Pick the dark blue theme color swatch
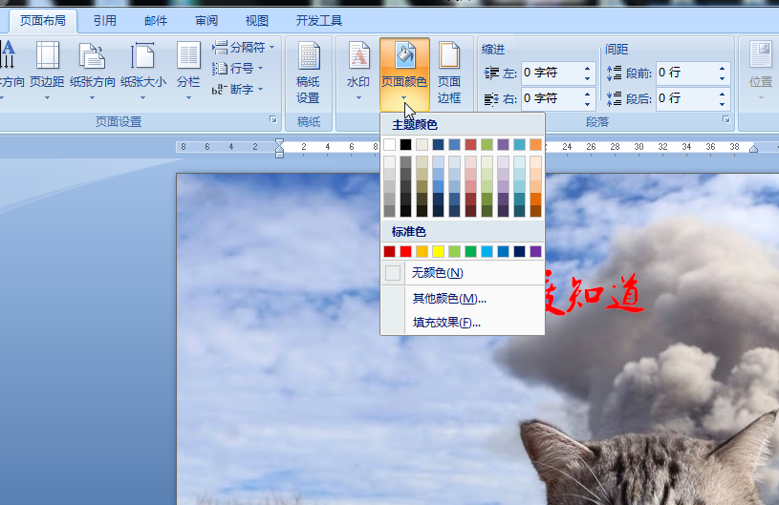This screenshot has width=779, height=505. coord(438,144)
